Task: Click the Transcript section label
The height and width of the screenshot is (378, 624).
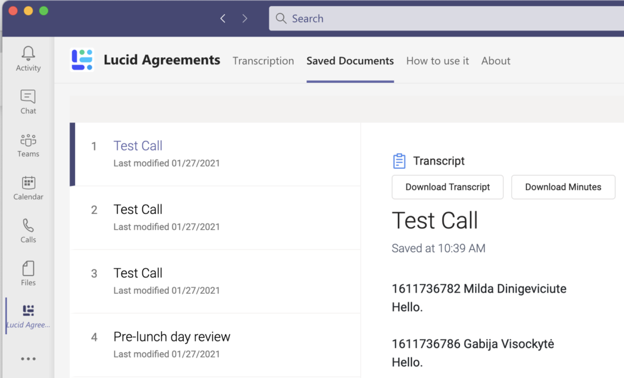Action: 439,161
